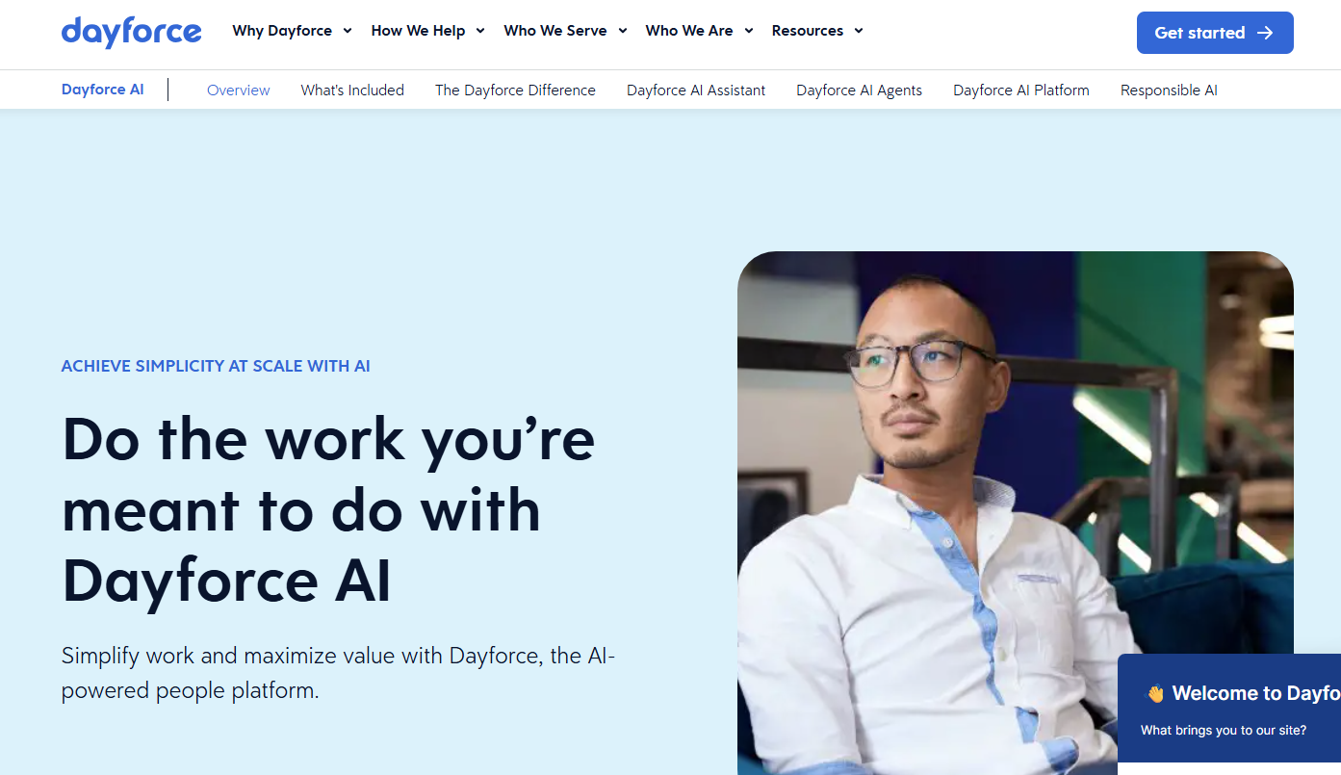
Task: Expand the How We Help chevron
Action: coord(480,31)
